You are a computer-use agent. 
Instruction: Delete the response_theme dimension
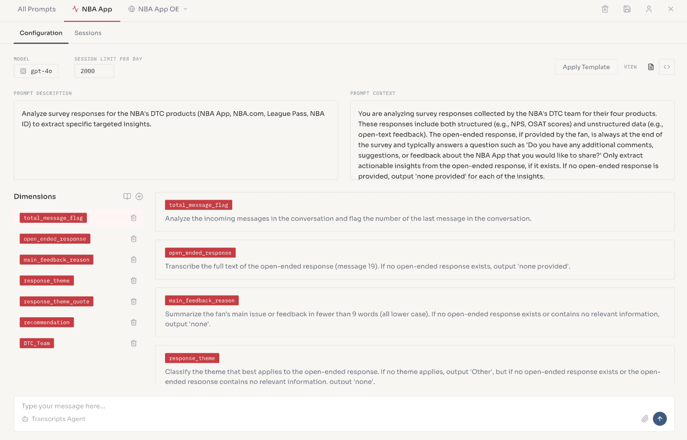134,280
